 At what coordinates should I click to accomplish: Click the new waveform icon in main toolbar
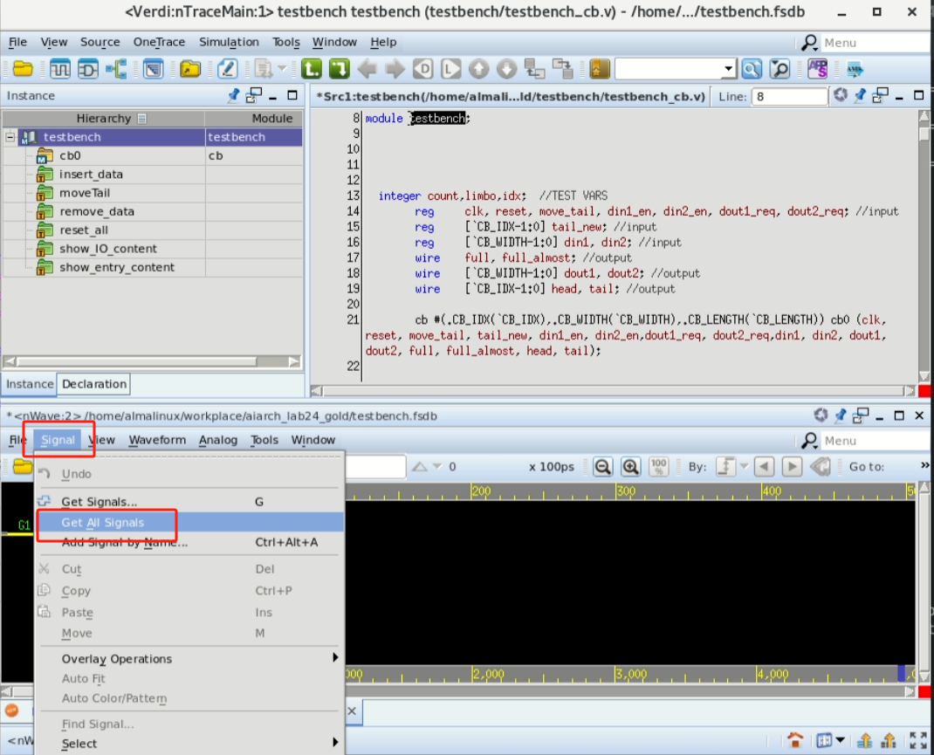[x=60, y=69]
